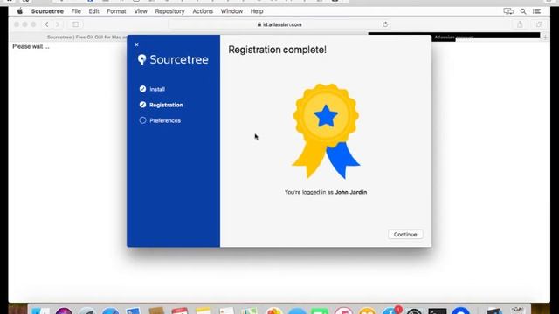Click the Install step checkmark icon
The width and height of the screenshot is (559, 314).
coord(142,89)
